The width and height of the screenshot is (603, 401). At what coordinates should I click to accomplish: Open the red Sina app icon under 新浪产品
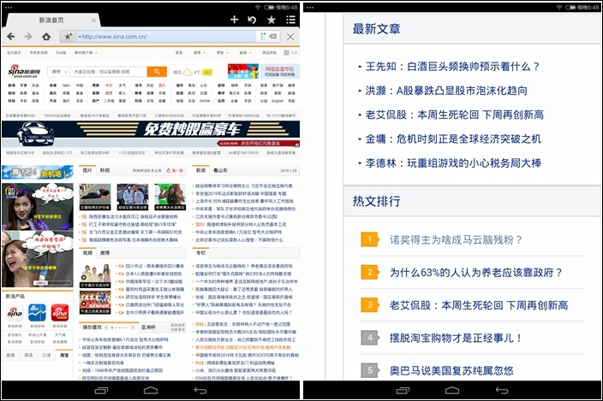click(60, 313)
